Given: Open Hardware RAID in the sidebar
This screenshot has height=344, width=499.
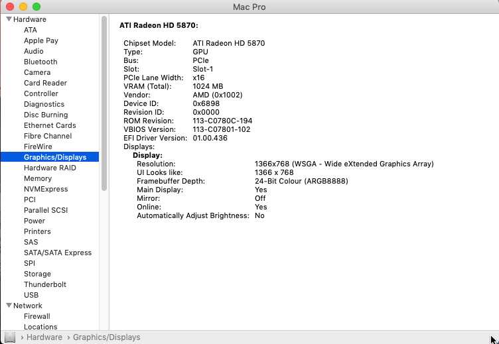Looking at the screenshot, I should click(x=50, y=168).
